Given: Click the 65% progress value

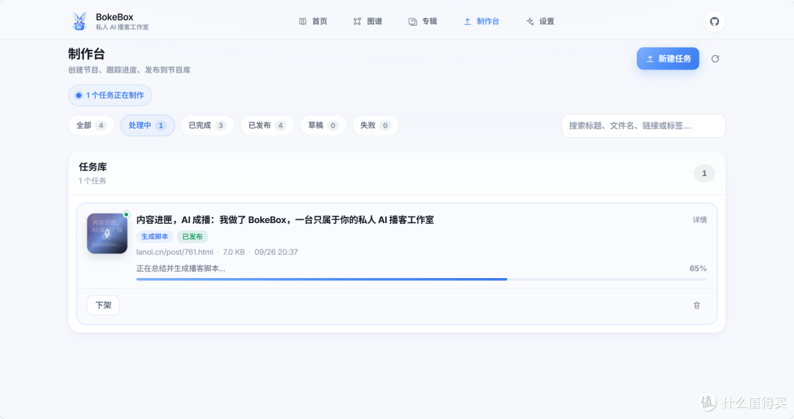Looking at the screenshot, I should [698, 269].
